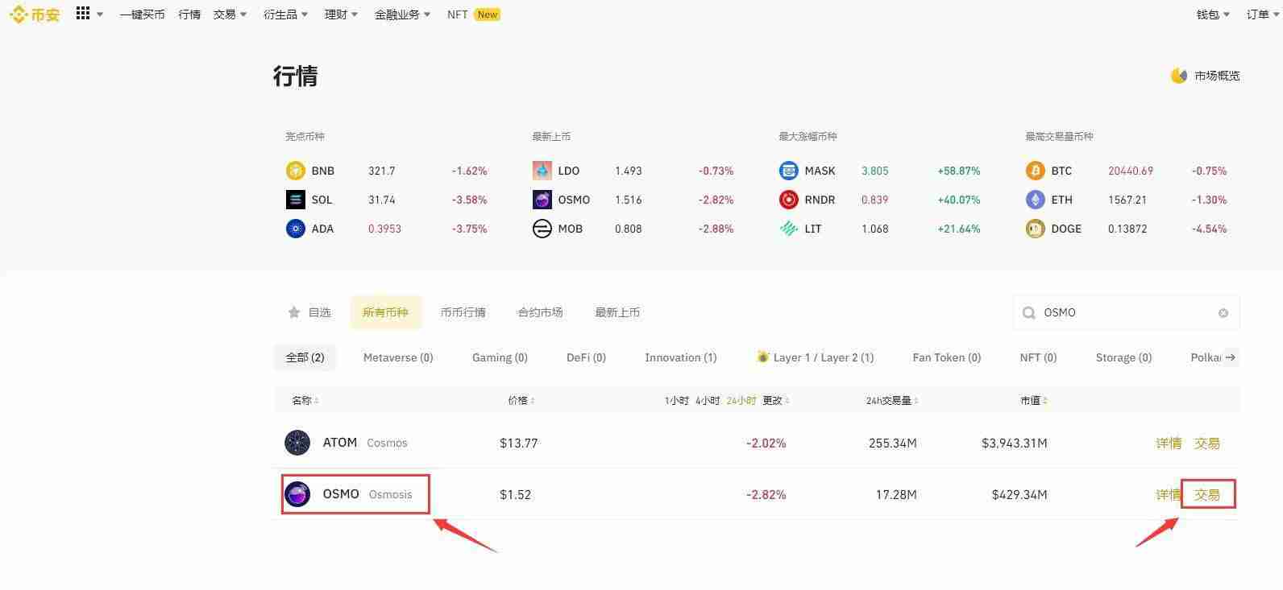The image size is (1283, 590).
Task: Click the BTC coin icon
Action: coord(1035,171)
